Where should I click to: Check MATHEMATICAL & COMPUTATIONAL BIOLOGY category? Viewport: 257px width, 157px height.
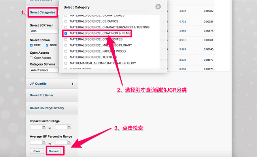point(66,63)
